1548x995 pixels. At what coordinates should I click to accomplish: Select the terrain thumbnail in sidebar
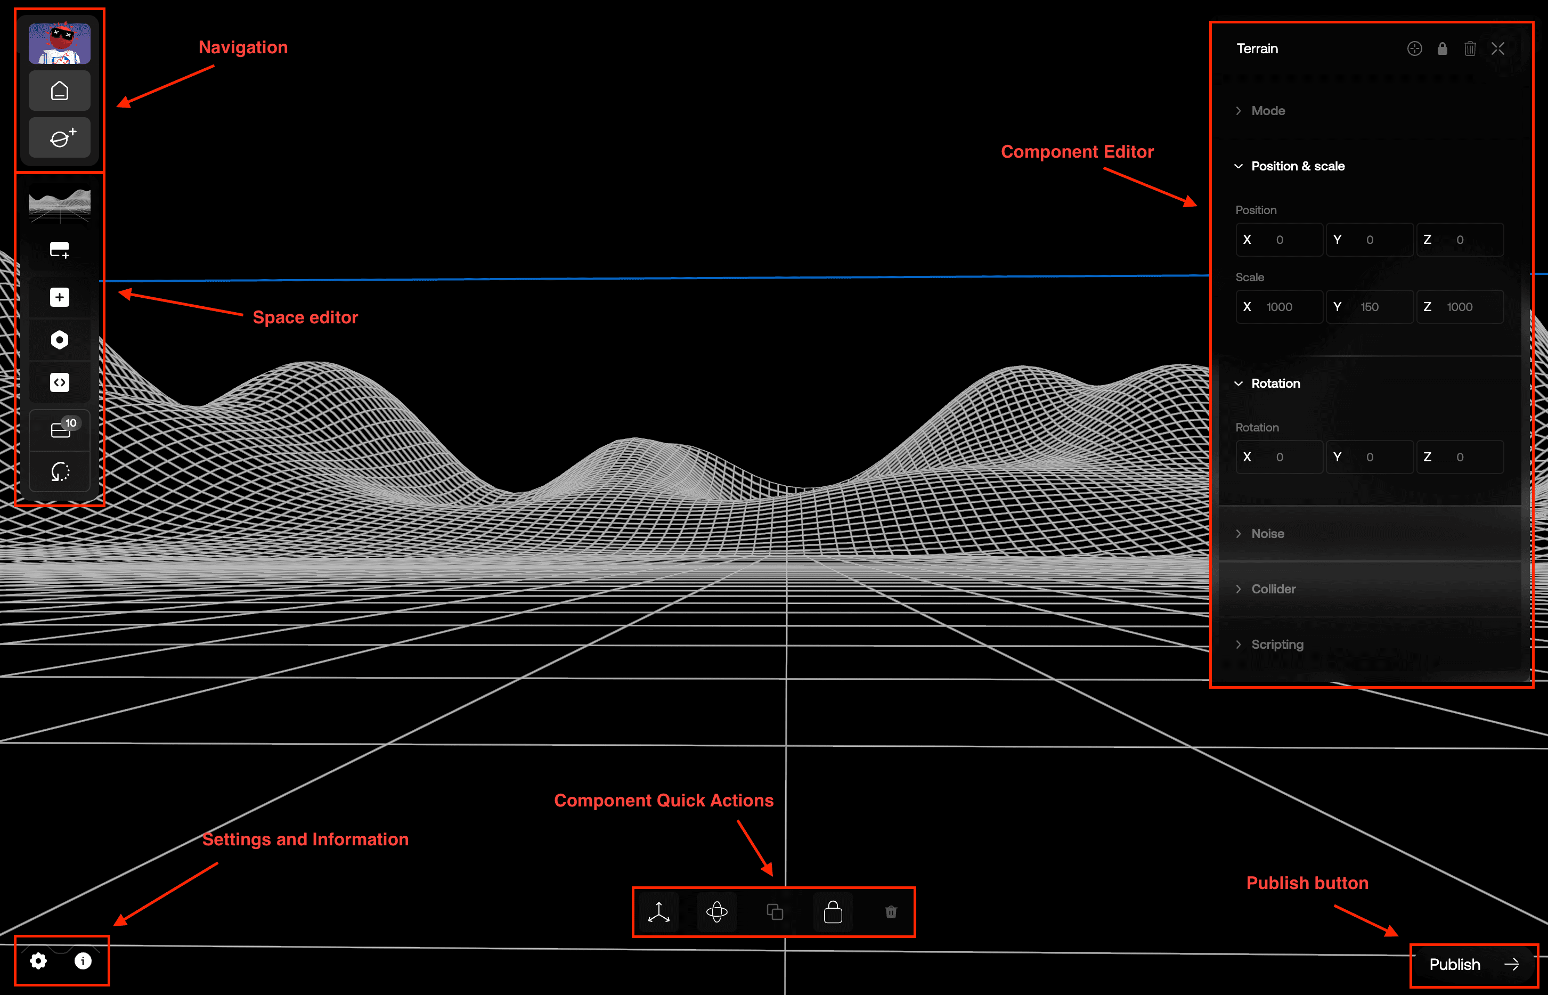click(60, 205)
